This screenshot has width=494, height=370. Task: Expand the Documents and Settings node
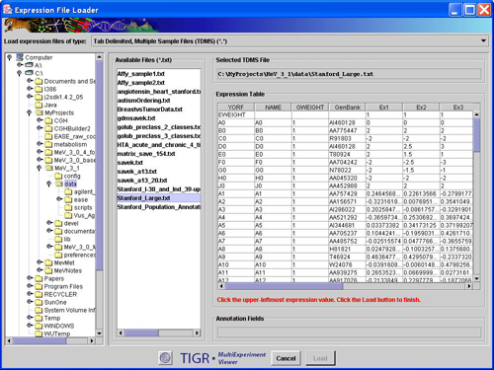[x=30, y=81]
